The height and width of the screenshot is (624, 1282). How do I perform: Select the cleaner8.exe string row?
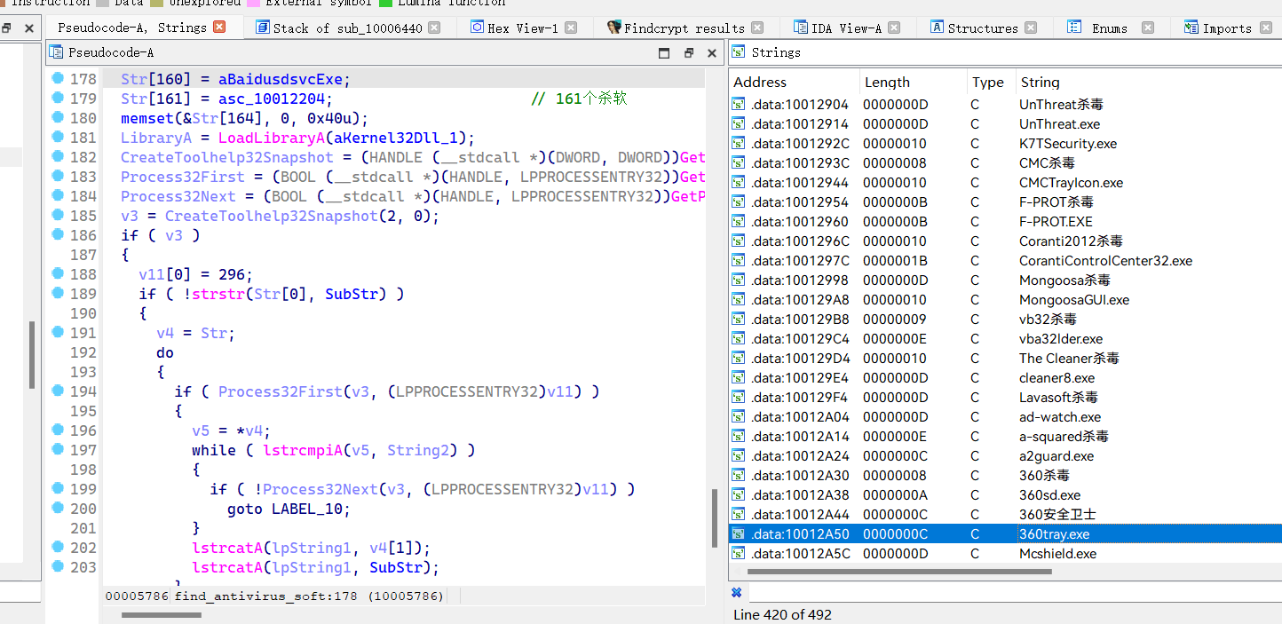click(x=1006, y=378)
